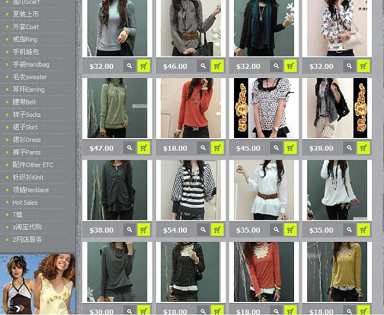Add the $47.00 green checkered top to cart
Image resolution: width=384 pixels, height=315 pixels.
(144, 148)
